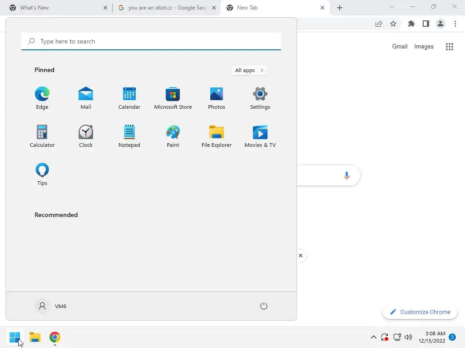Close the New Tab tab
This screenshot has height=348, width=465.
322,8
